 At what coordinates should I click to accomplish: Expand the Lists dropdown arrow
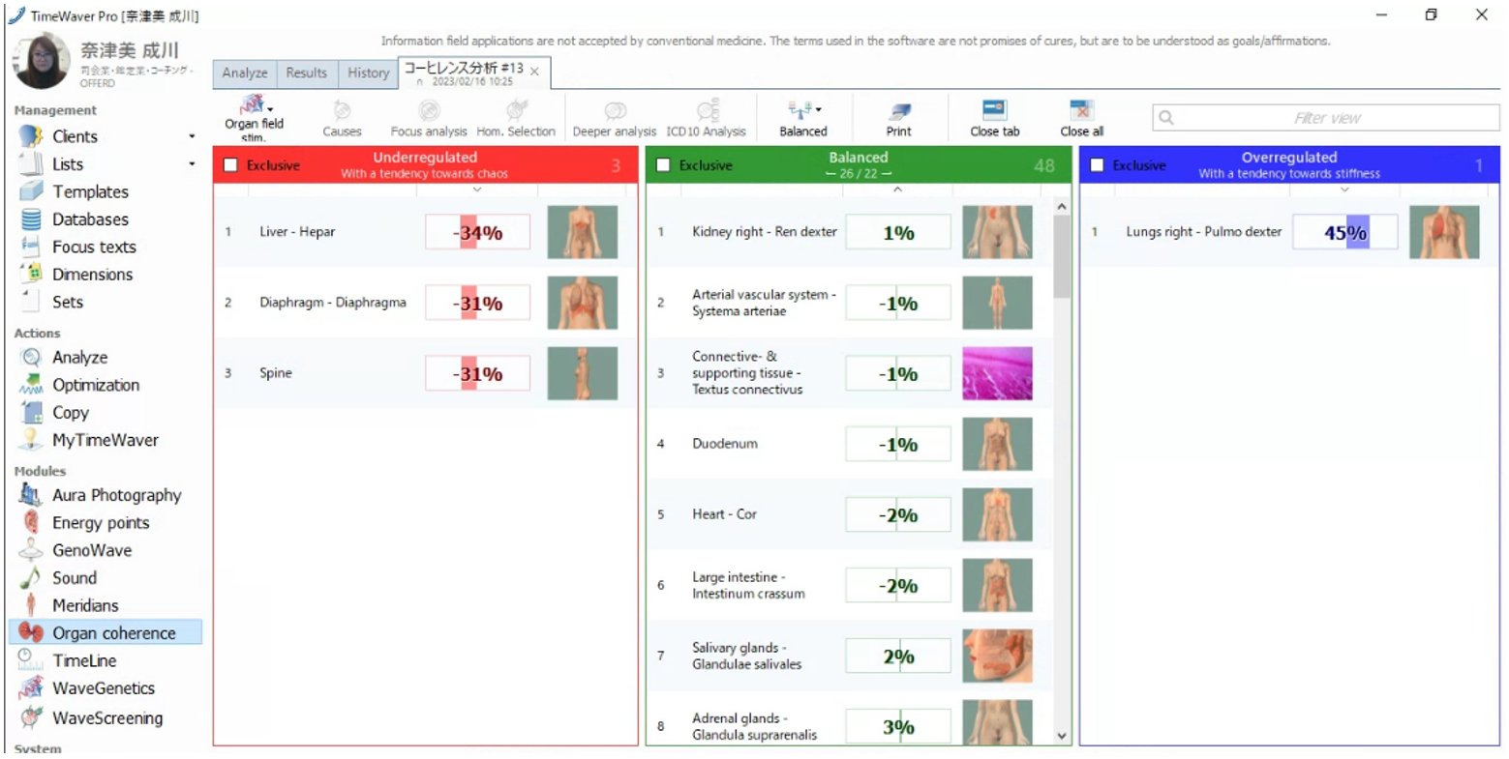[192, 164]
